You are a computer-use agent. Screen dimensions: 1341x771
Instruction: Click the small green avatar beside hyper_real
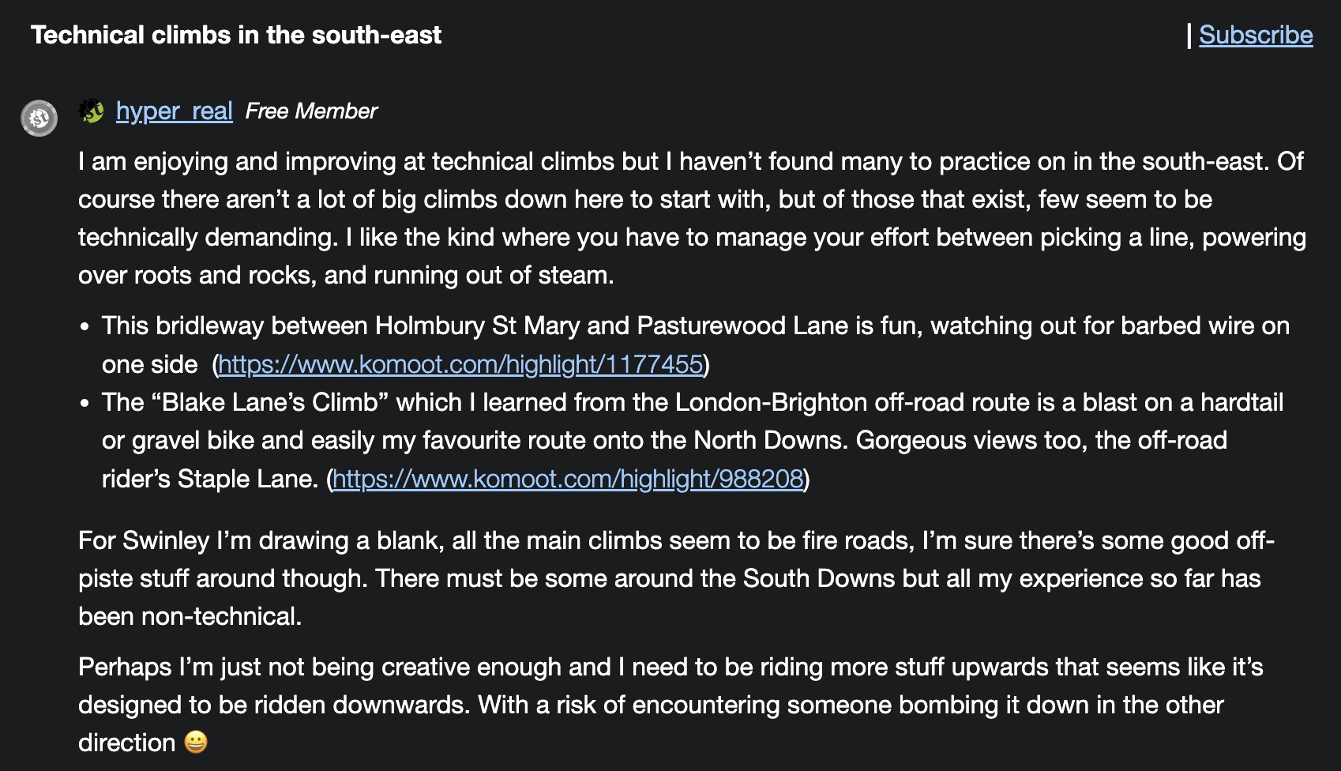pyautogui.click(x=92, y=111)
